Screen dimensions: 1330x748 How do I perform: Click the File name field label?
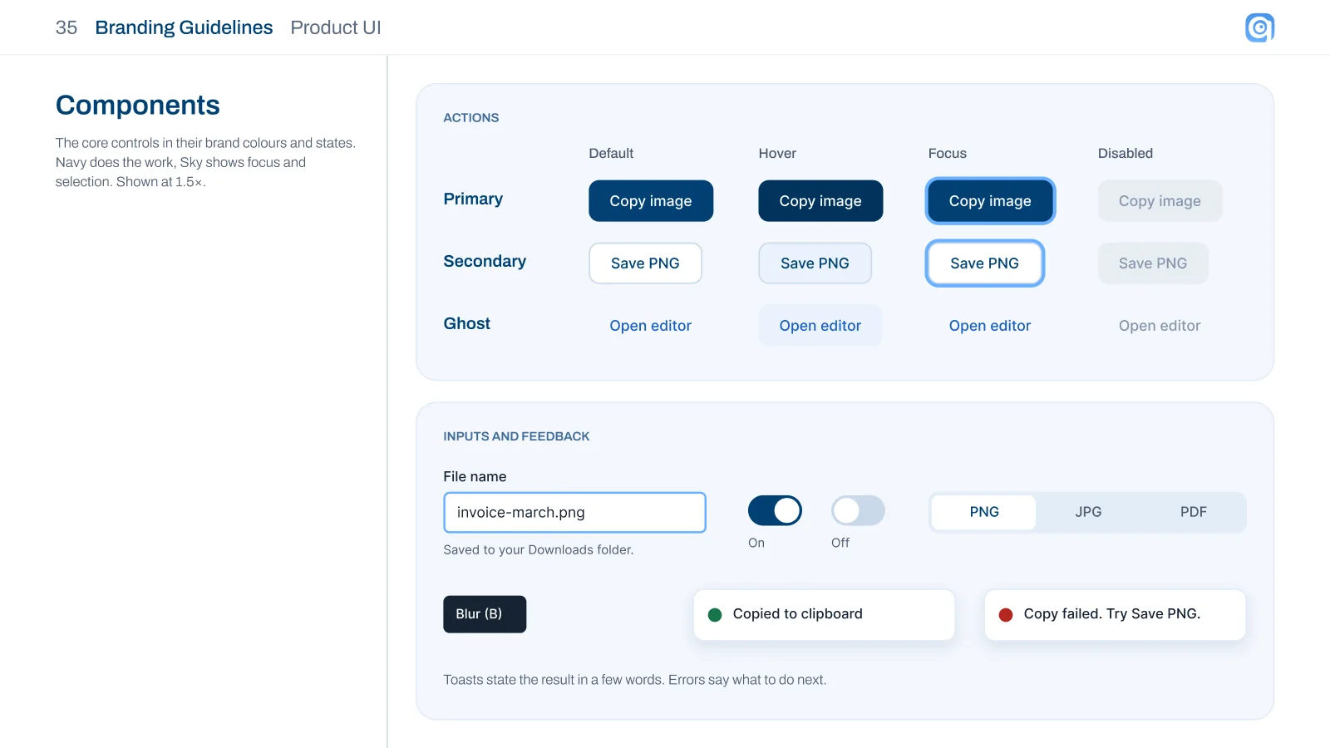coord(475,477)
